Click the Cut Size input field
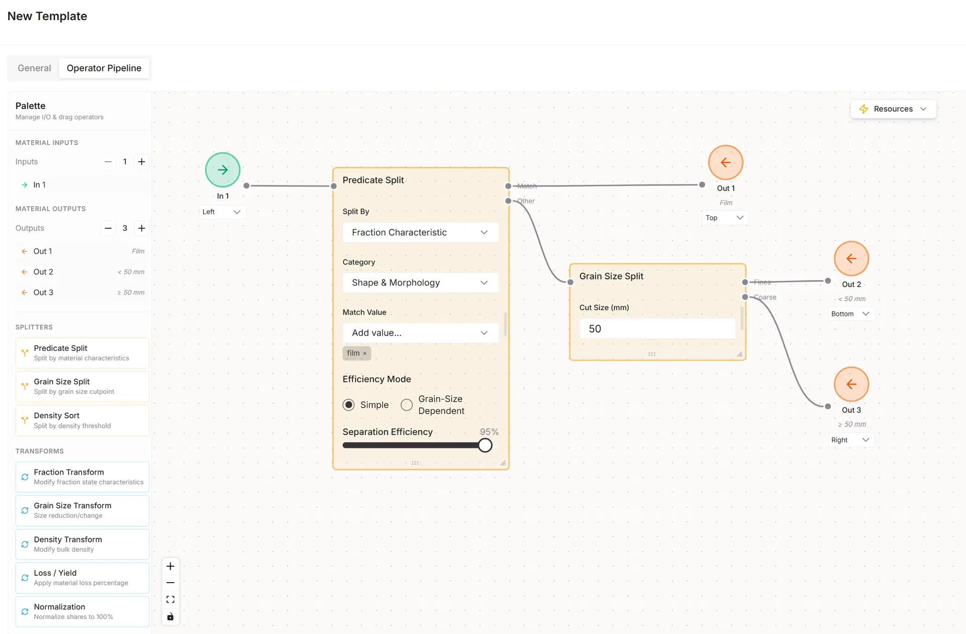The width and height of the screenshot is (966, 634). coord(657,329)
